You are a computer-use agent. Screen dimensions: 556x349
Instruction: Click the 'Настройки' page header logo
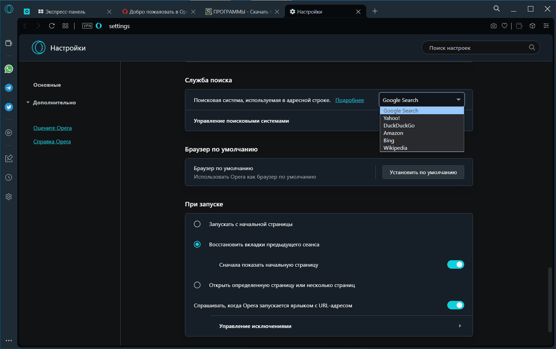[x=39, y=48]
